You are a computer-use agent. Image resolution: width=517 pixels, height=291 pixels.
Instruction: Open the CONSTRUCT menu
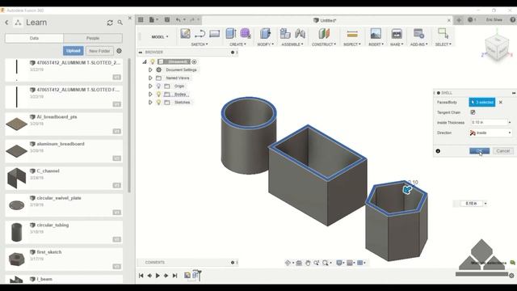pyautogui.click(x=324, y=44)
